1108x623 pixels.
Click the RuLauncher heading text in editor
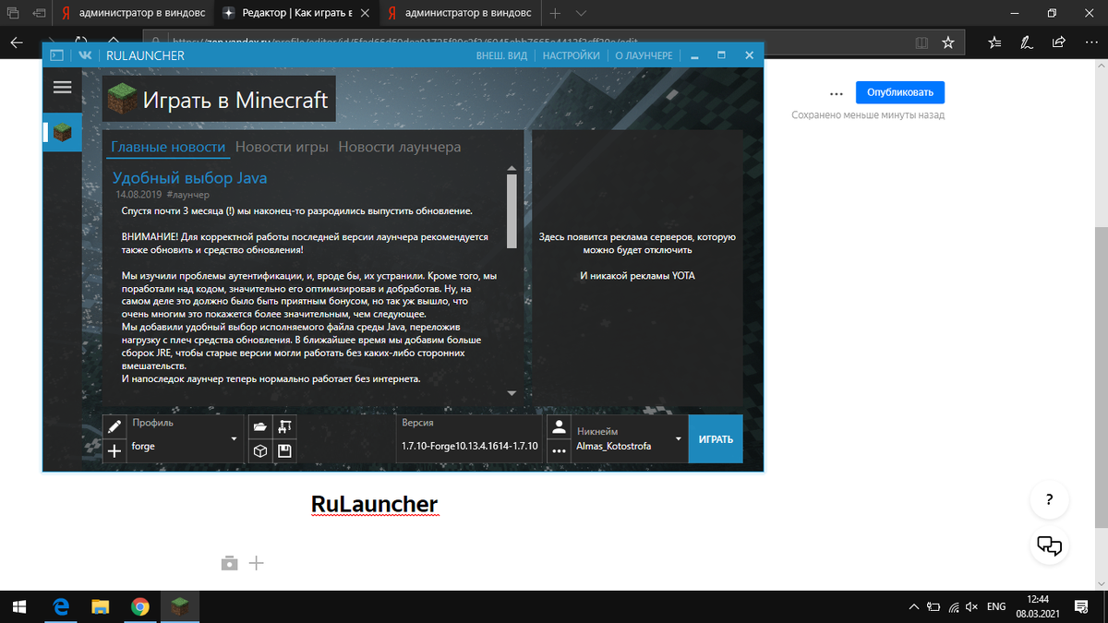point(374,504)
